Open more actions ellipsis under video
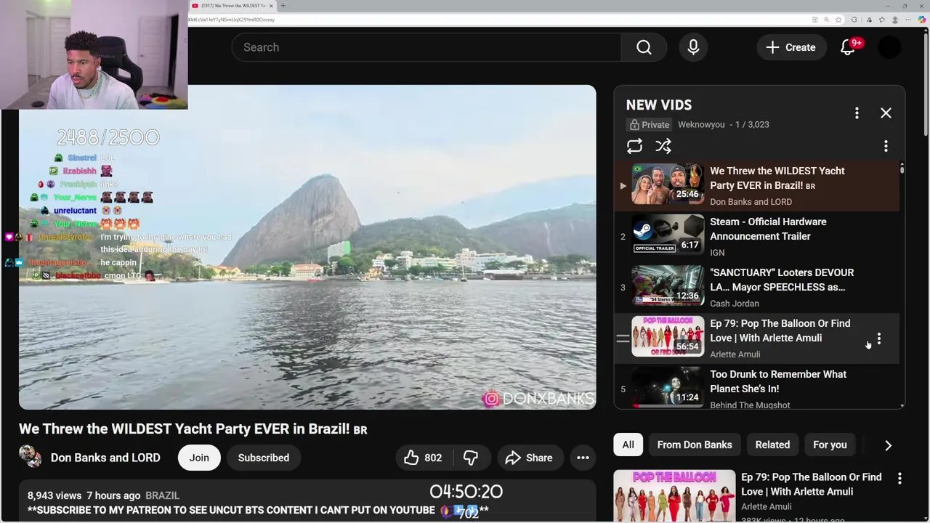The height and width of the screenshot is (523, 930). tap(583, 458)
